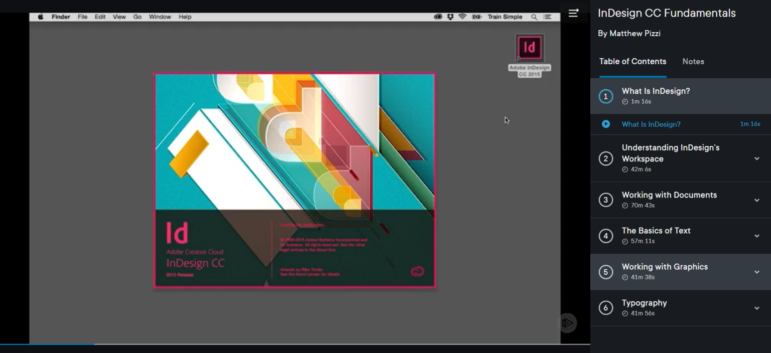Toggle the sidebar with the hamburger icon

pos(573,14)
